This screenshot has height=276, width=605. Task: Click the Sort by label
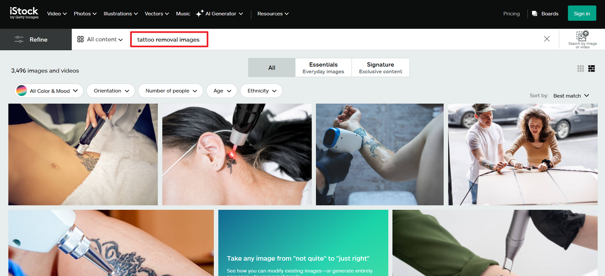[539, 95]
